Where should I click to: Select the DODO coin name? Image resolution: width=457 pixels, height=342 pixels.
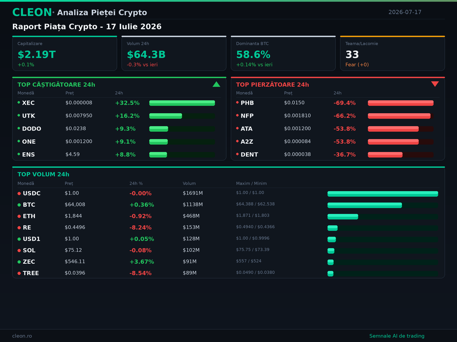pos(32,129)
